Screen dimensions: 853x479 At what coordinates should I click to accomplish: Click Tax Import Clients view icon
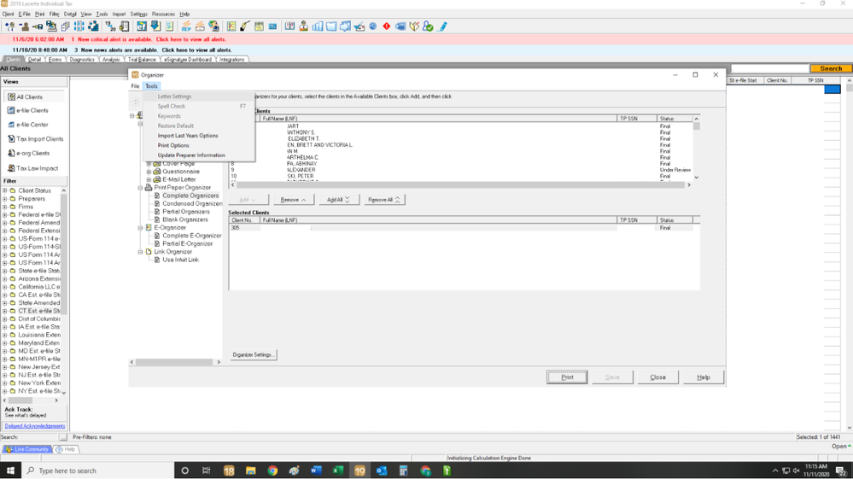[11, 138]
